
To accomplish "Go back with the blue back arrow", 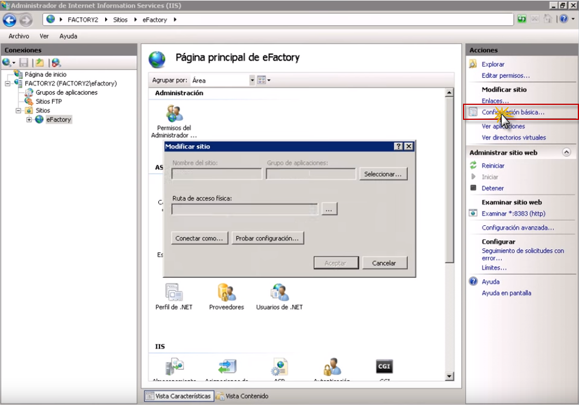I will click(10, 20).
